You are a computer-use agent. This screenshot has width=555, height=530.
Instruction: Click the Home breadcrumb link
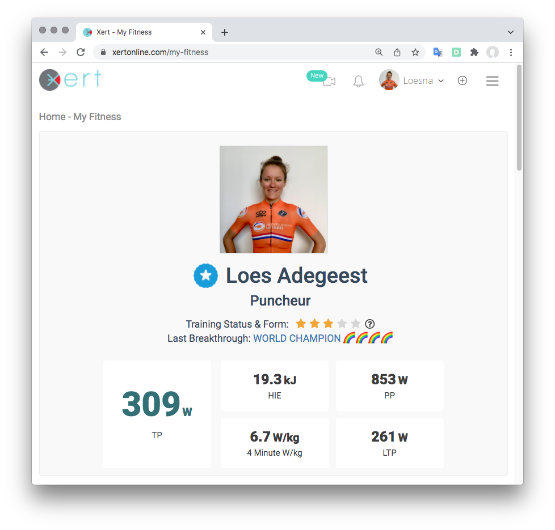[x=52, y=117]
